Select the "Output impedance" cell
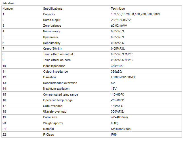 [55, 71]
